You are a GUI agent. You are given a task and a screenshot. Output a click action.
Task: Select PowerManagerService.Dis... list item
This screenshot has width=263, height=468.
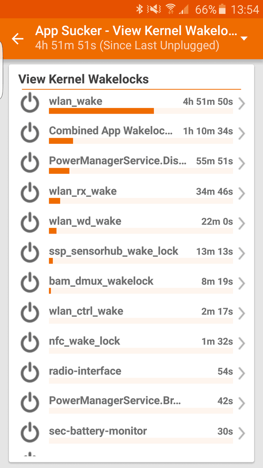point(131,163)
